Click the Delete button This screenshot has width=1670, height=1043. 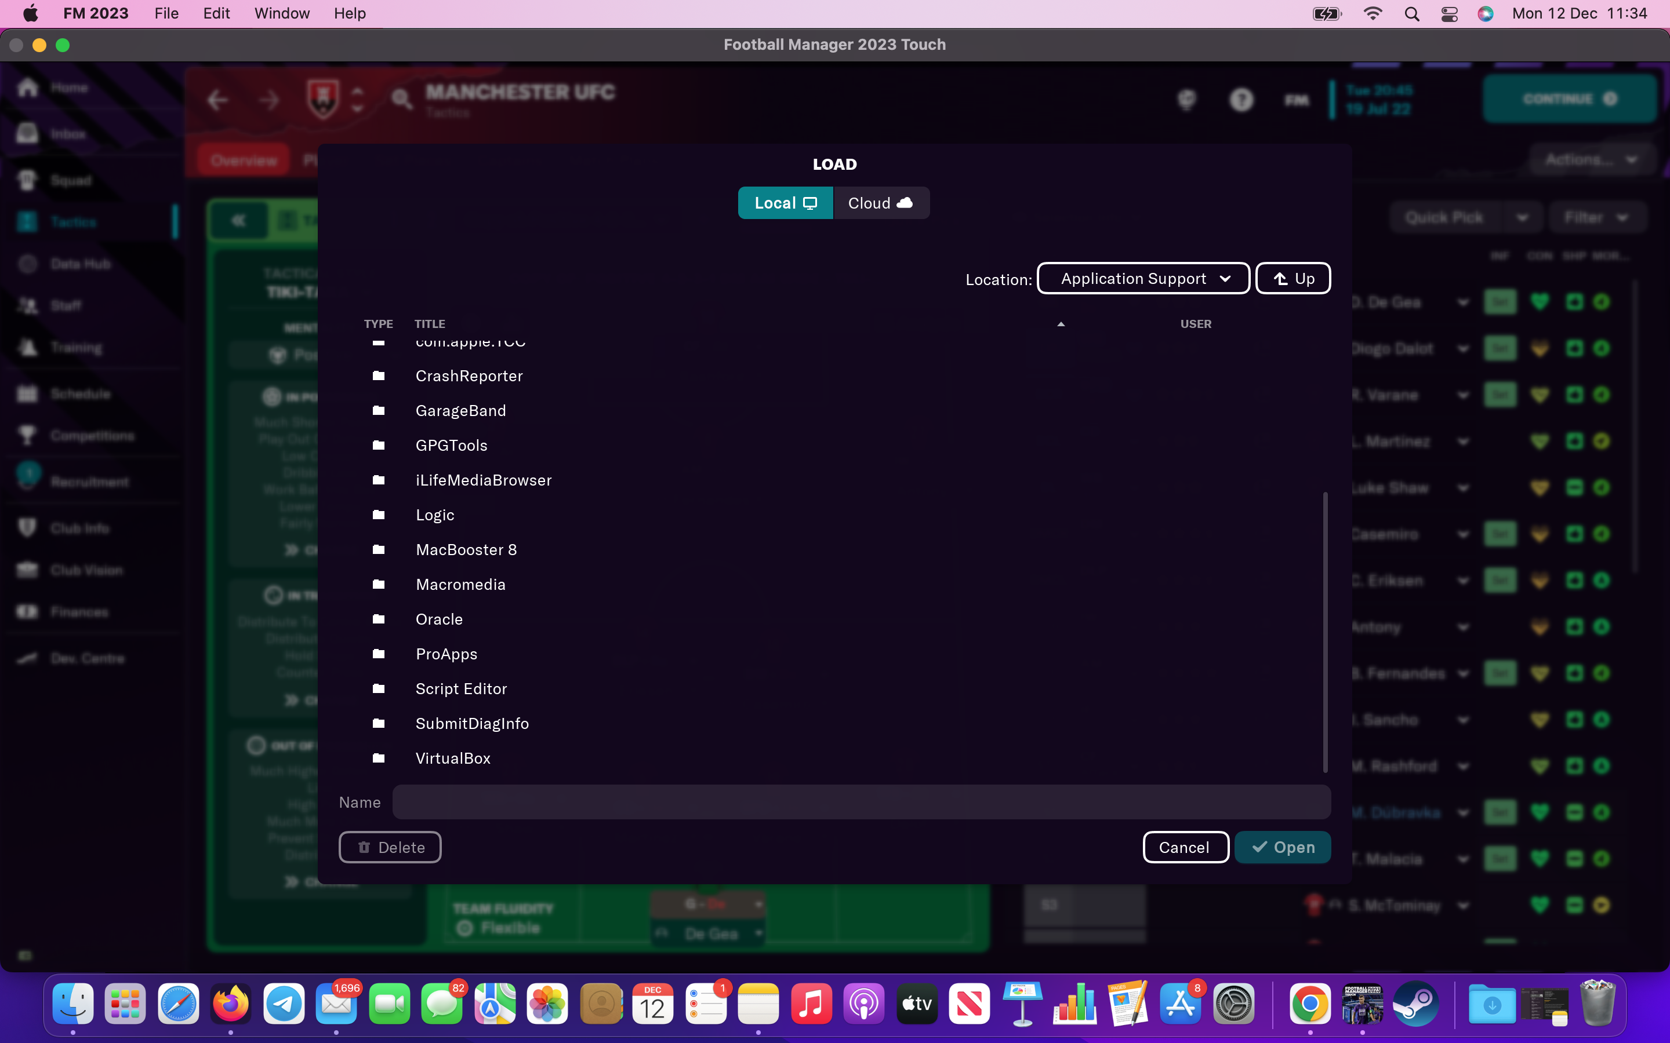(390, 847)
